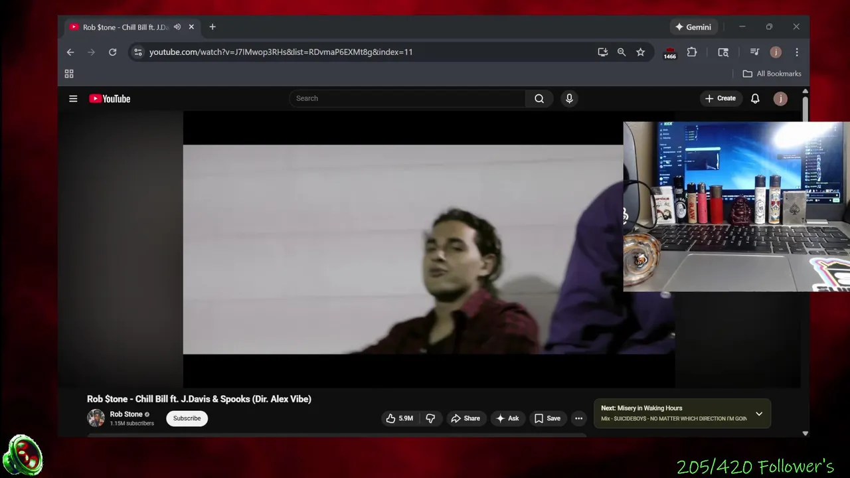This screenshot has width=850, height=478.
Task: Open Chrome three-dot menu
Action: coord(797,52)
